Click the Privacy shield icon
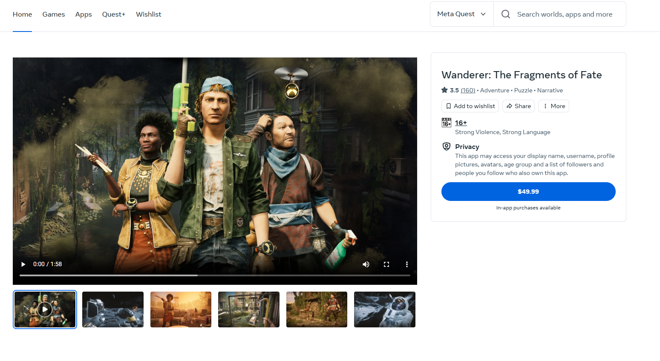660x361 pixels. tap(447, 146)
